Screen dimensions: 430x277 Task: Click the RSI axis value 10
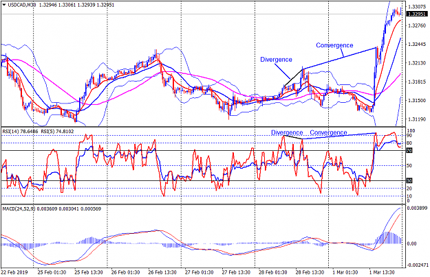click(409, 196)
